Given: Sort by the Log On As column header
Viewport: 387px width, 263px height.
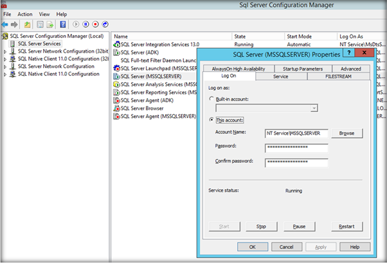Looking at the screenshot, I should point(361,37).
